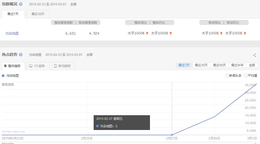Switch to 最近7天 tab in 指数概况
Viewport: 260px width, 144px height.
(13, 14)
